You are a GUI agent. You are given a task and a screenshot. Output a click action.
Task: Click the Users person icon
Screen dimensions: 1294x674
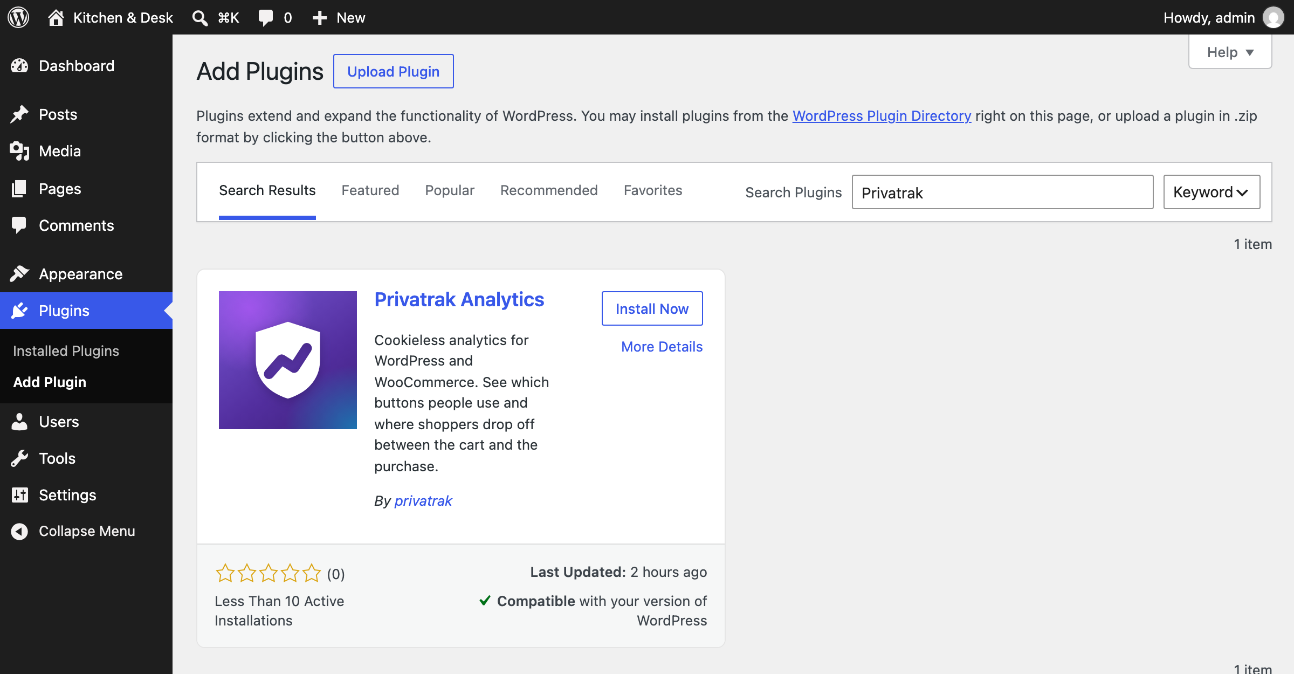click(19, 422)
